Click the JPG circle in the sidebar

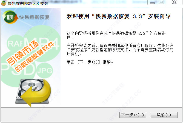(x=45, y=70)
